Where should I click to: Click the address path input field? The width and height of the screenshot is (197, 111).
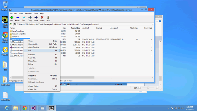pos(83,24)
